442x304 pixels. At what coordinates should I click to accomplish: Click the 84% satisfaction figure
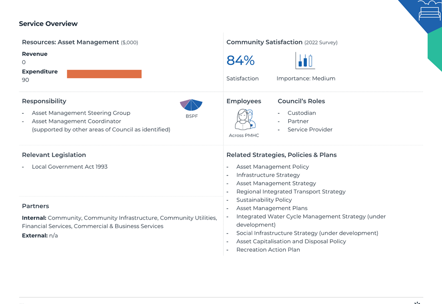pyautogui.click(x=240, y=60)
